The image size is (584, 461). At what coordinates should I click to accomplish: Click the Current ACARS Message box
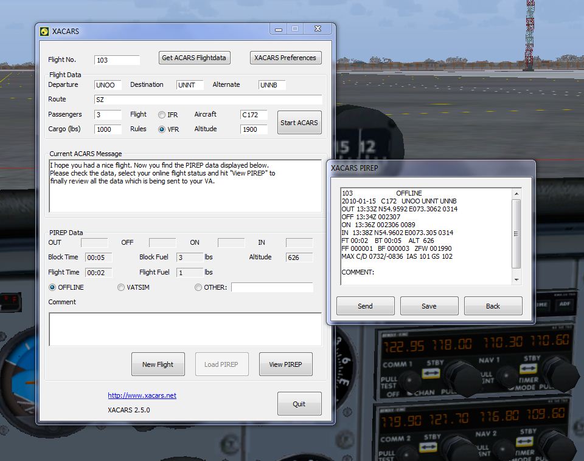(186, 186)
